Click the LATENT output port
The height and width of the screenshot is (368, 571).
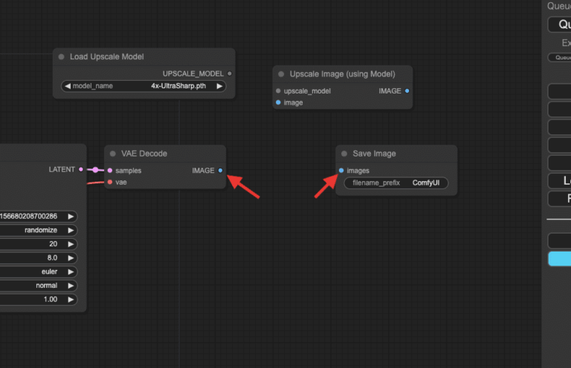[81, 170]
